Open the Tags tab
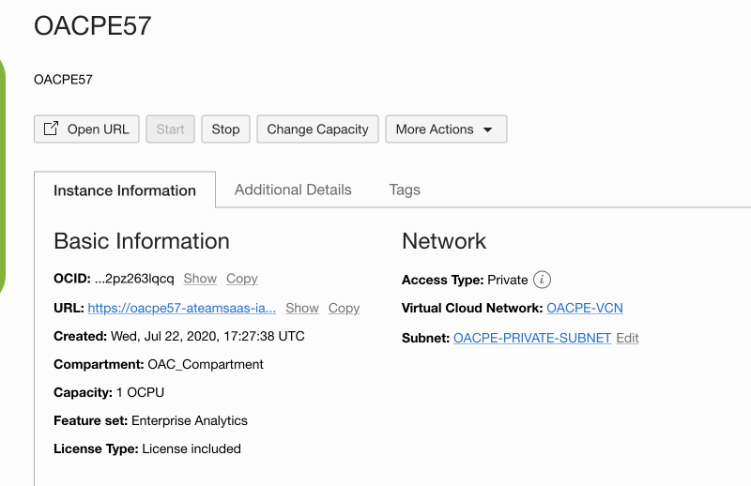The height and width of the screenshot is (486, 751). click(405, 190)
